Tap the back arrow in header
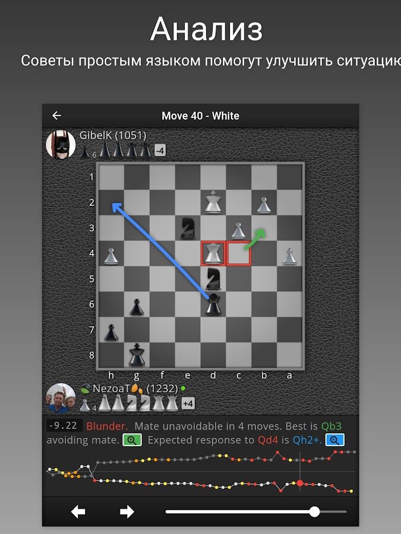 pyautogui.click(x=56, y=116)
